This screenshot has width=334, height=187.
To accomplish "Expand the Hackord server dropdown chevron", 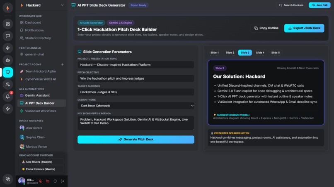I will coord(62,5).
